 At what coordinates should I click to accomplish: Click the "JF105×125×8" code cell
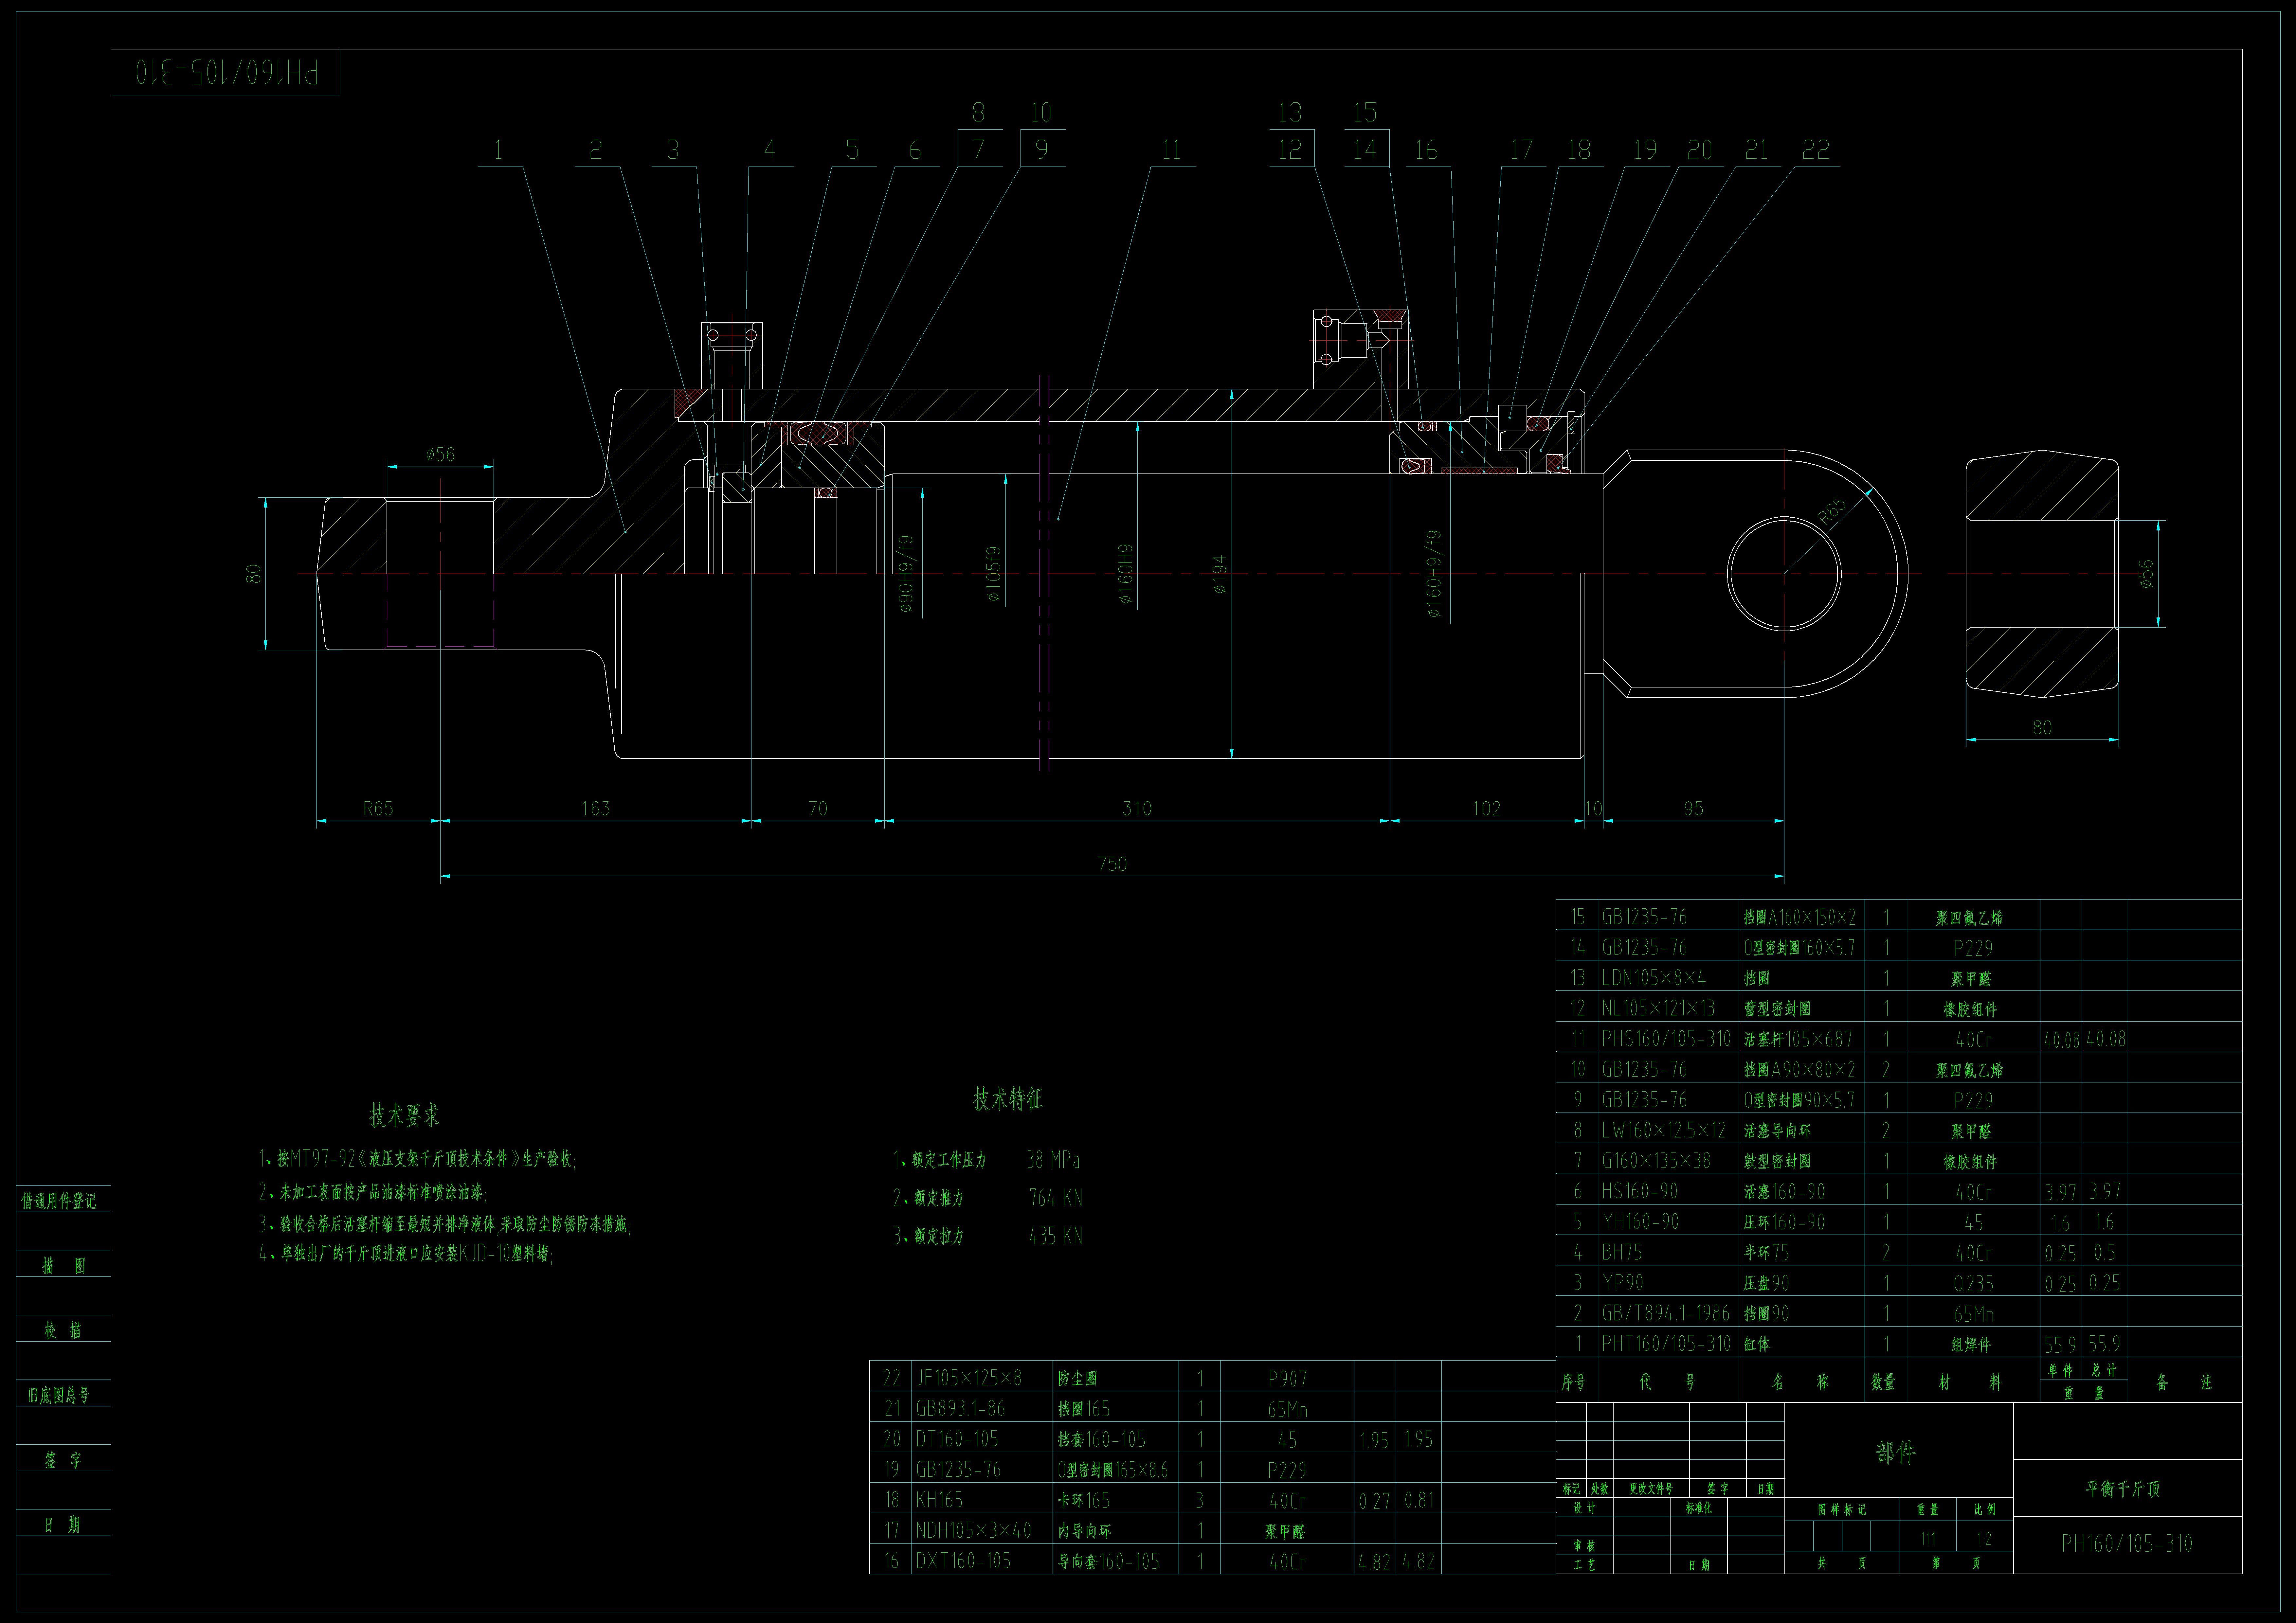(x=969, y=1378)
